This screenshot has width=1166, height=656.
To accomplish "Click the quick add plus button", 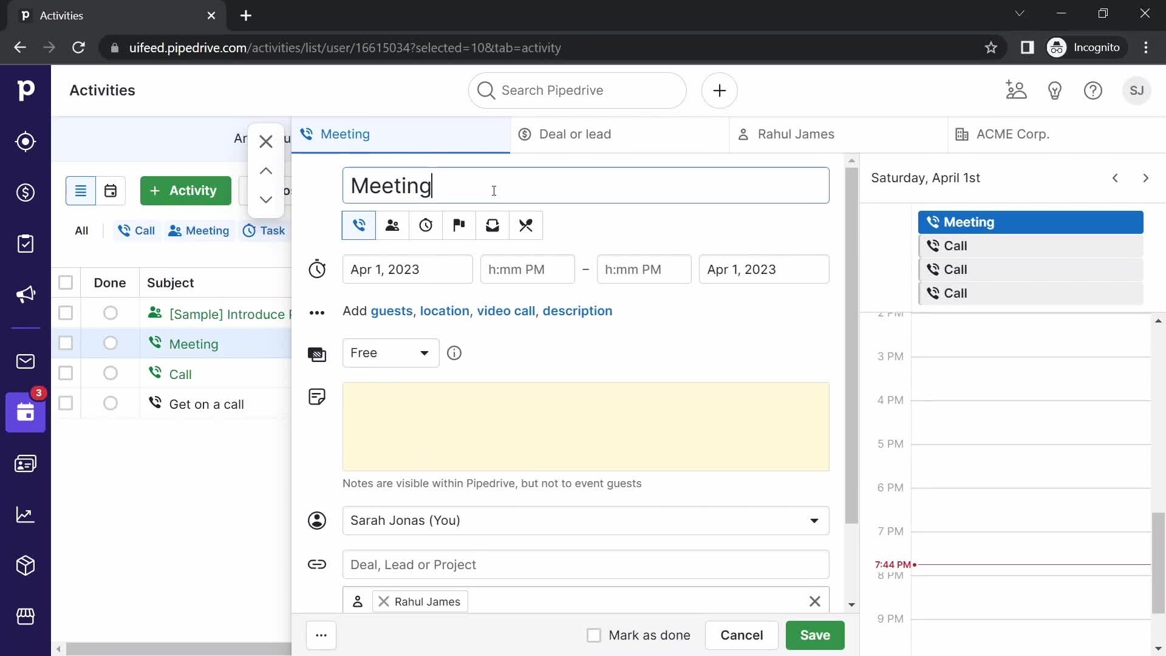I will pyautogui.click(x=720, y=91).
